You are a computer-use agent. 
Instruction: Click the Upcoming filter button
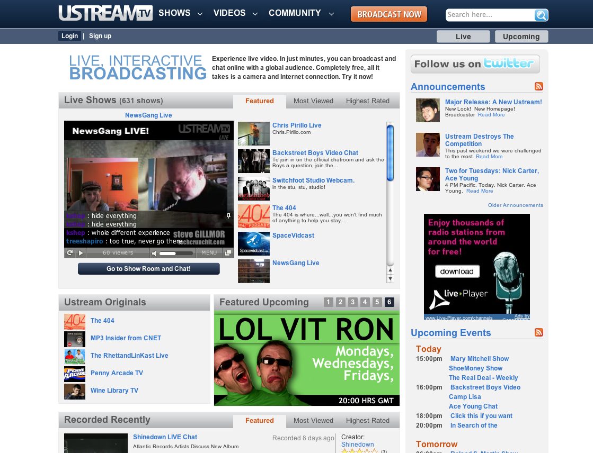click(x=521, y=37)
